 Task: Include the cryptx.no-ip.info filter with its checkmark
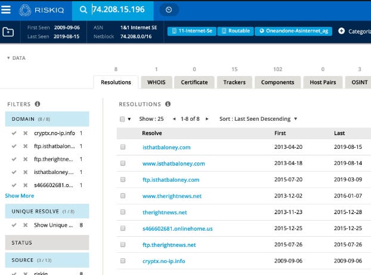point(14,133)
